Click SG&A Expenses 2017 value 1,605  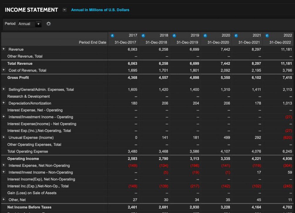coord(133,89)
